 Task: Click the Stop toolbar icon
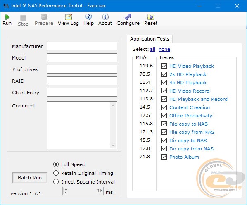23,18
